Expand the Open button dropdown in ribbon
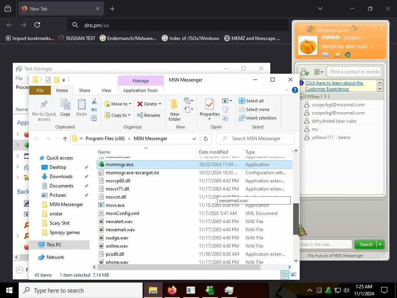 click(231, 101)
